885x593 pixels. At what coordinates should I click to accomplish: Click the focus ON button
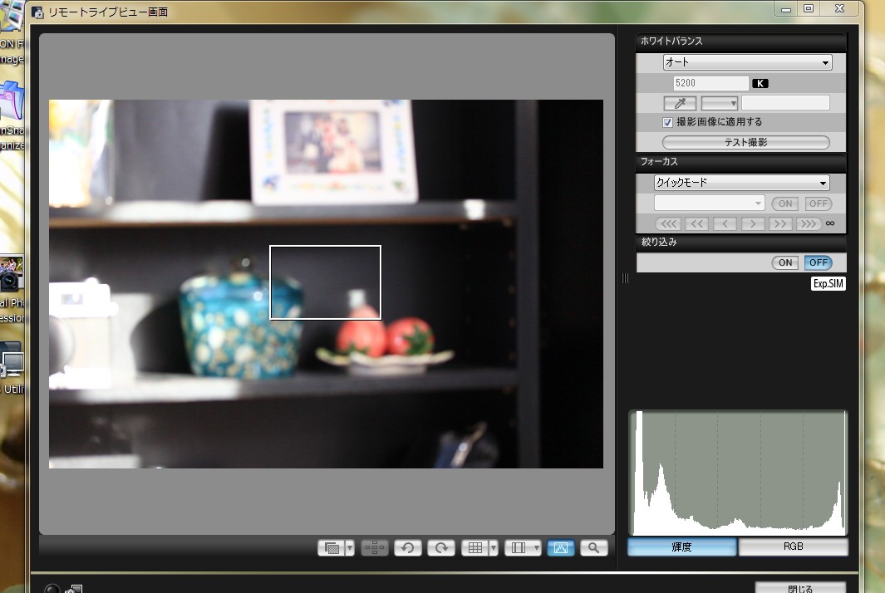click(785, 203)
